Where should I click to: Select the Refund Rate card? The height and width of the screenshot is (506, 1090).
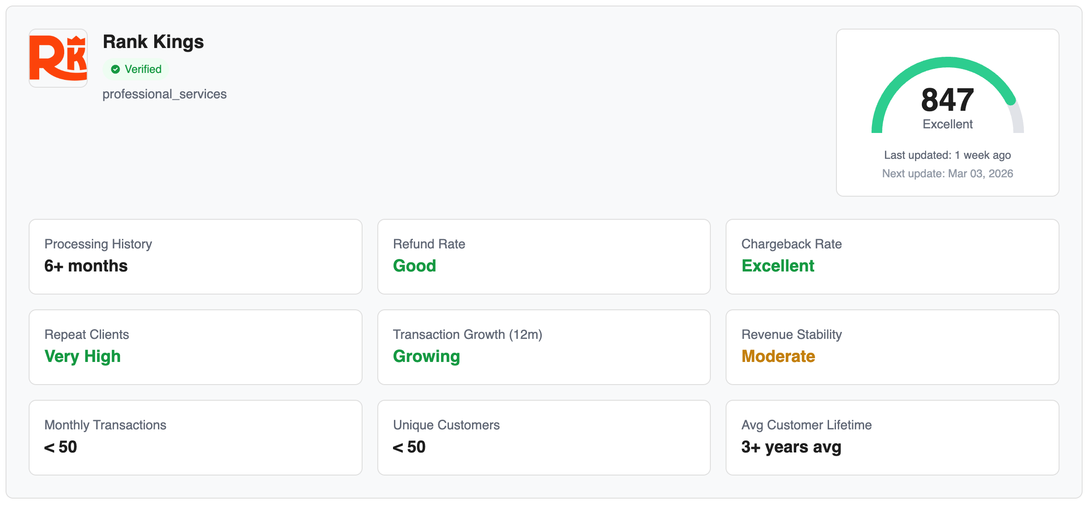(544, 256)
